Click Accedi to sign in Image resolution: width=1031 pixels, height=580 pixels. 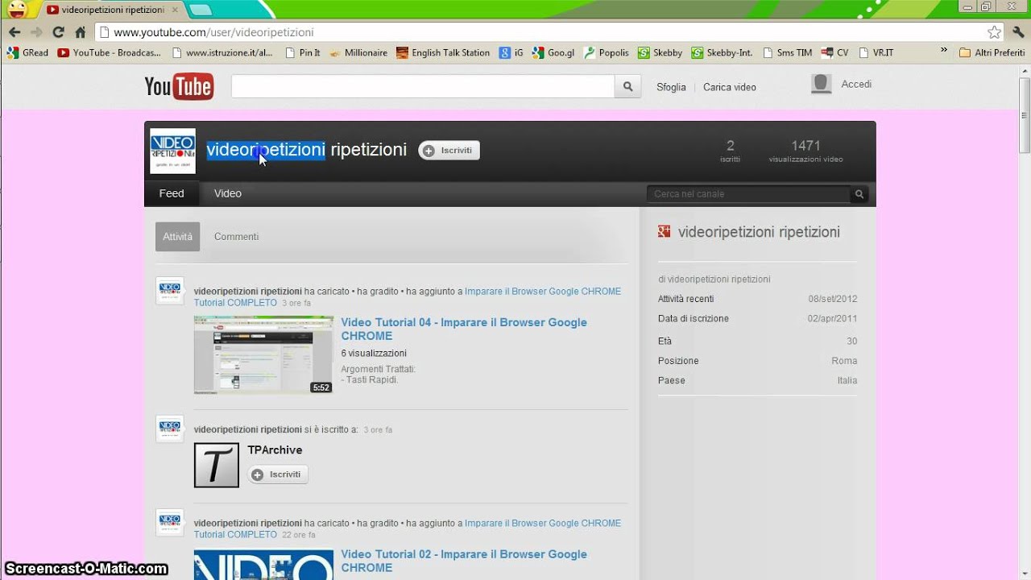(x=856, y=84)
